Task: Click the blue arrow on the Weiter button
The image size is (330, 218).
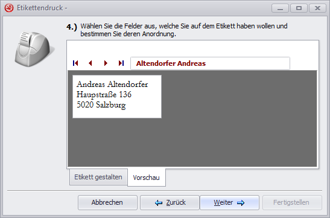Action: (x=241, y=203)
